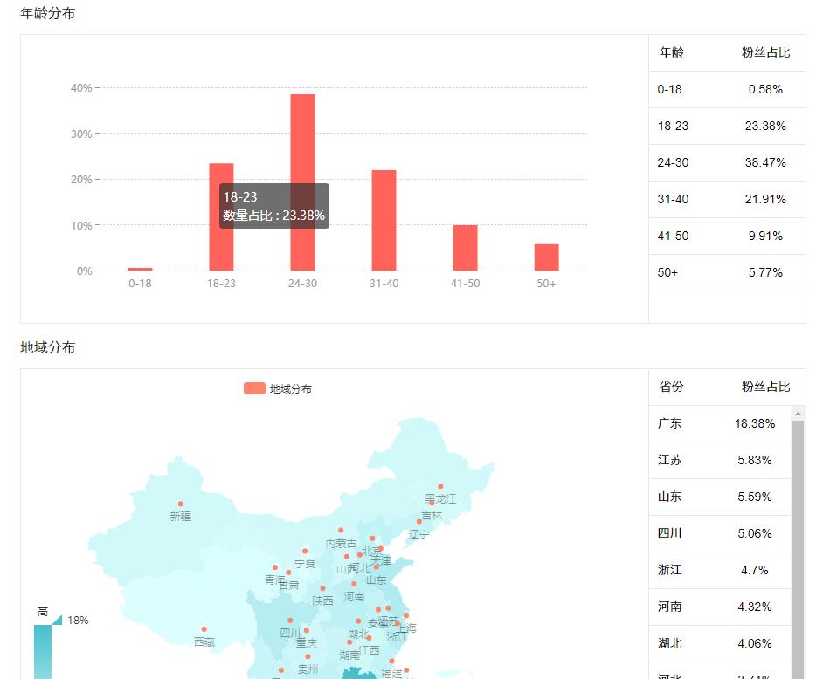Select the 广东 row in the province table
Screen dimensions: 830x679
click(716, 424)
